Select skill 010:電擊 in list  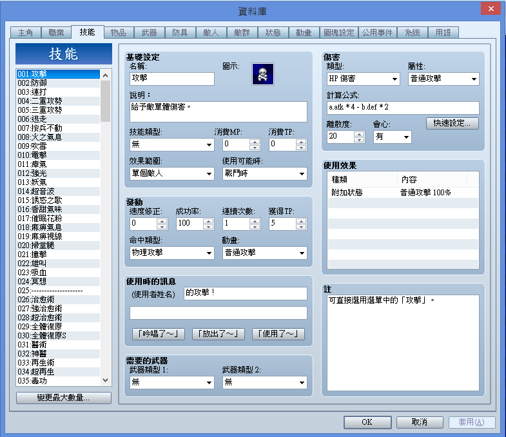click(x=58, y=155)
